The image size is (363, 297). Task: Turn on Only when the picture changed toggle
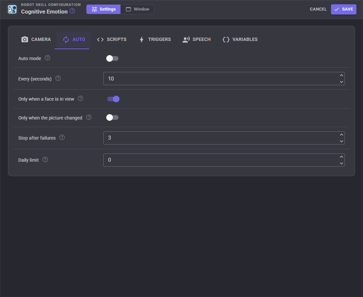pos(112,117)
